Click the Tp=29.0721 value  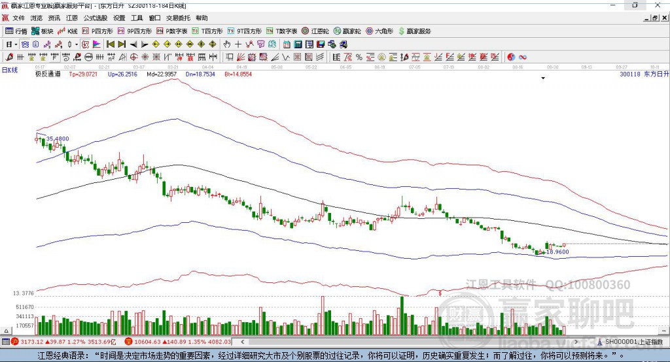pyautogui.click(x=83, y=74)
